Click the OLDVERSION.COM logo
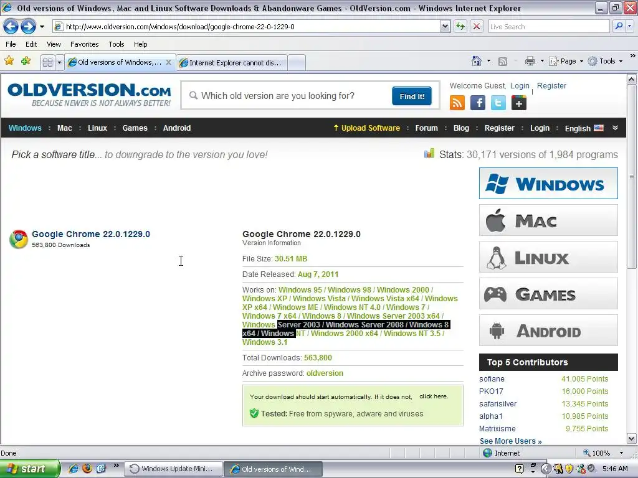 pos(89,95)
